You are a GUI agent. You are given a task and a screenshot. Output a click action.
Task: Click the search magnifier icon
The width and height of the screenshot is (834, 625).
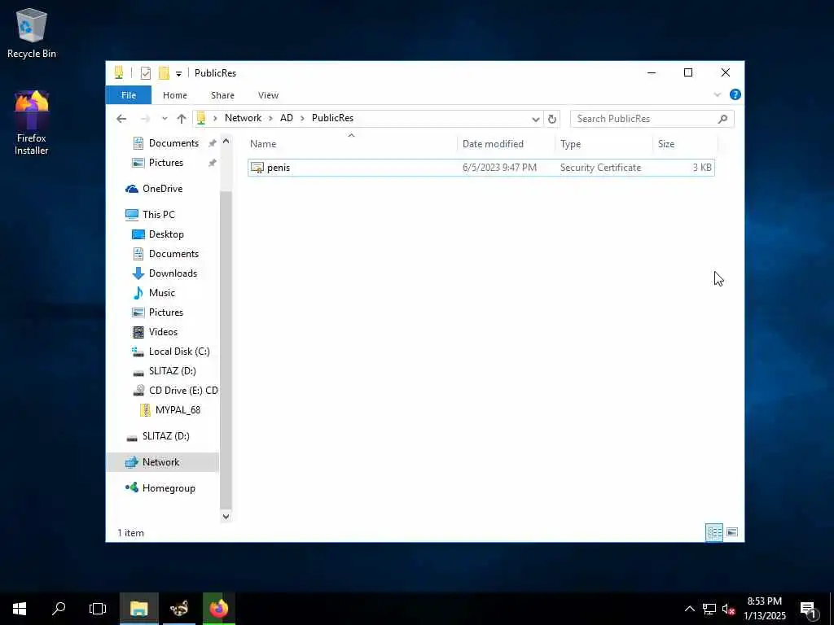pyautogui.click(x=722, y=119)
